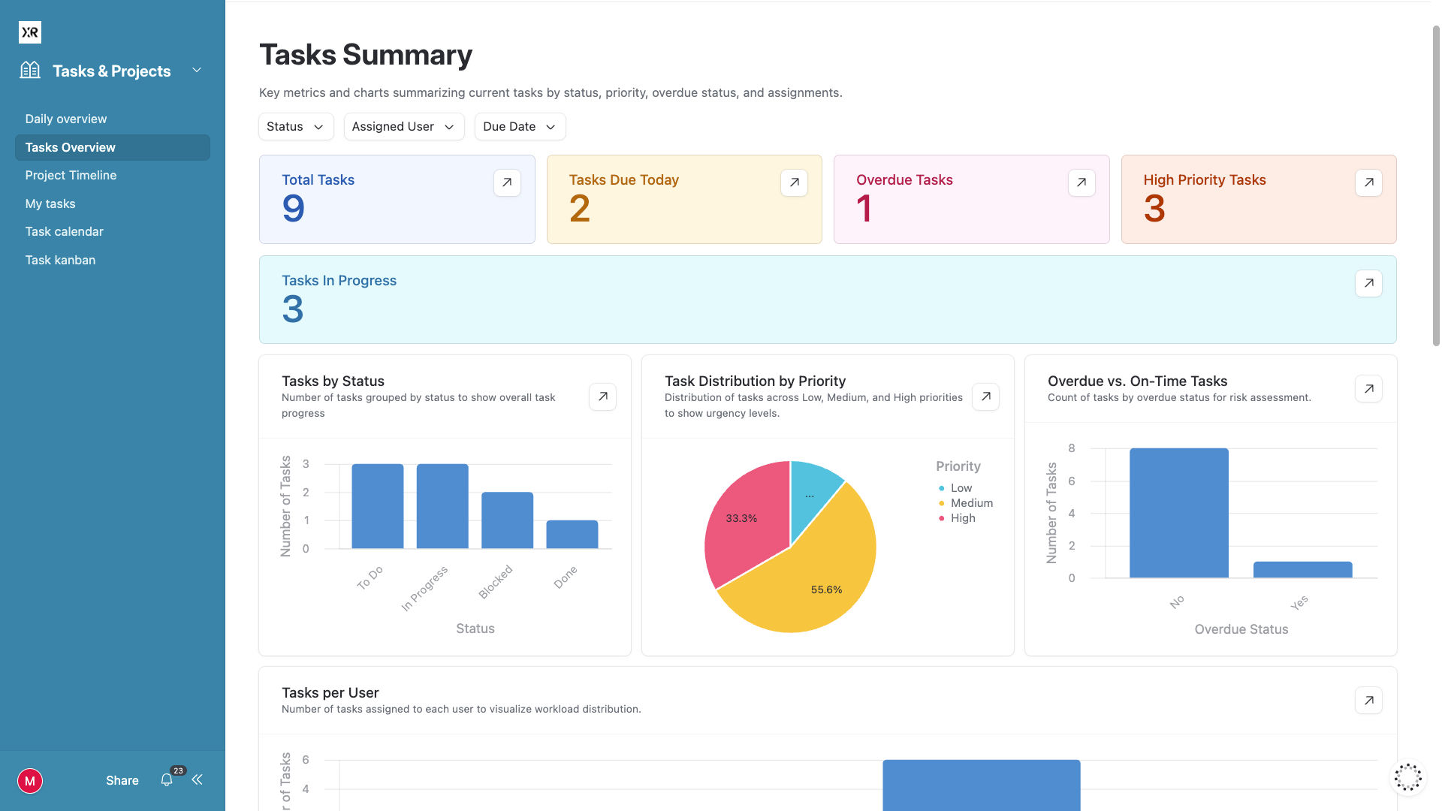Go to the Task calendar page

click(64, 231)
